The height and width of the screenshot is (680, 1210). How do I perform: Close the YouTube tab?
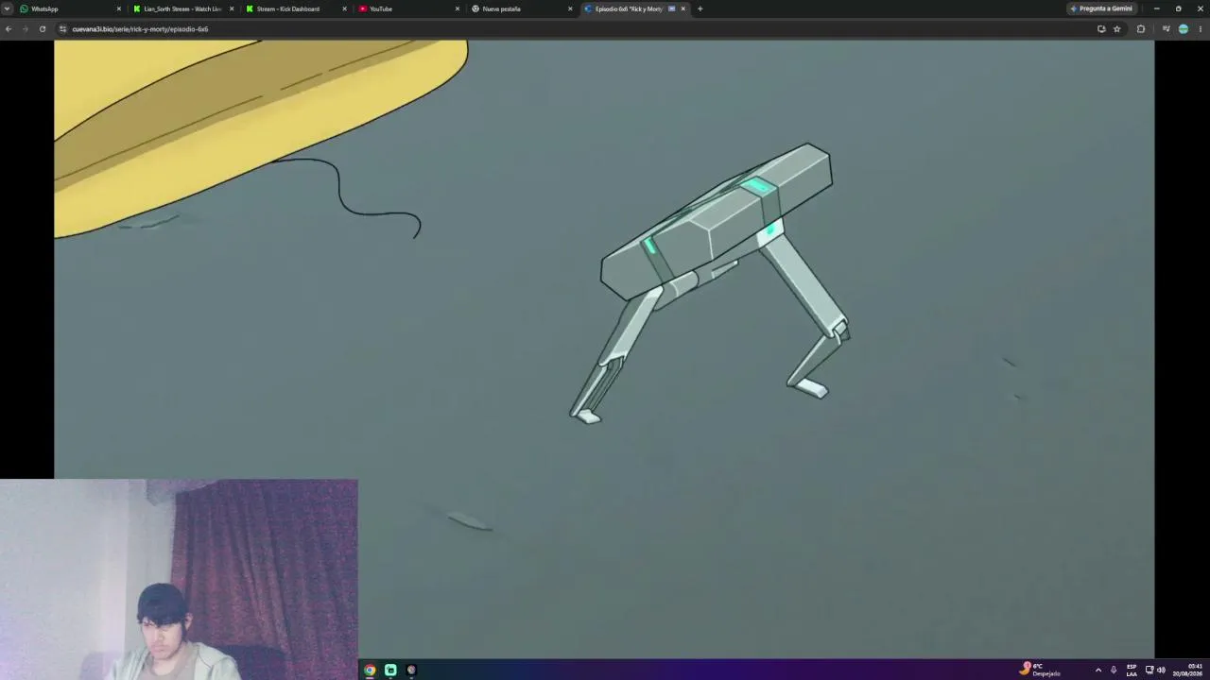coord(458,8)
